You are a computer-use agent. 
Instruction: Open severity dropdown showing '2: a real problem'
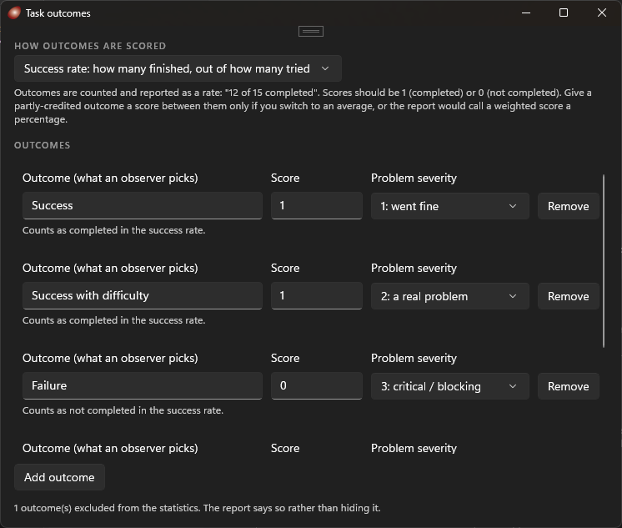(450, 296)
